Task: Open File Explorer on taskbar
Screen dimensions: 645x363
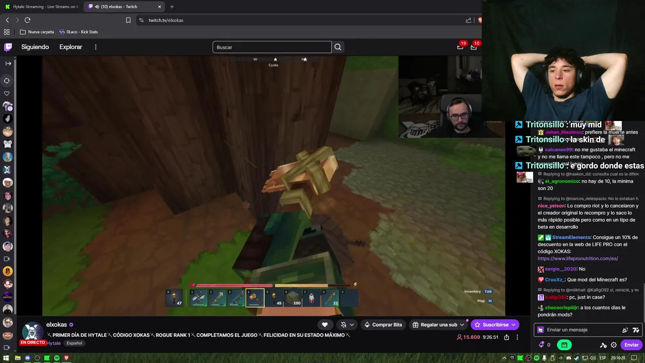Action: pos(17,358)
